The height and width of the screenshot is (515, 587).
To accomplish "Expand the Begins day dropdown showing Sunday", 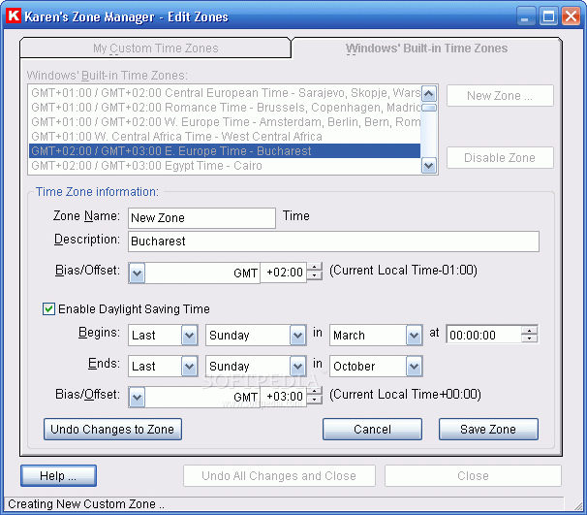I will (x=298, y=335).
